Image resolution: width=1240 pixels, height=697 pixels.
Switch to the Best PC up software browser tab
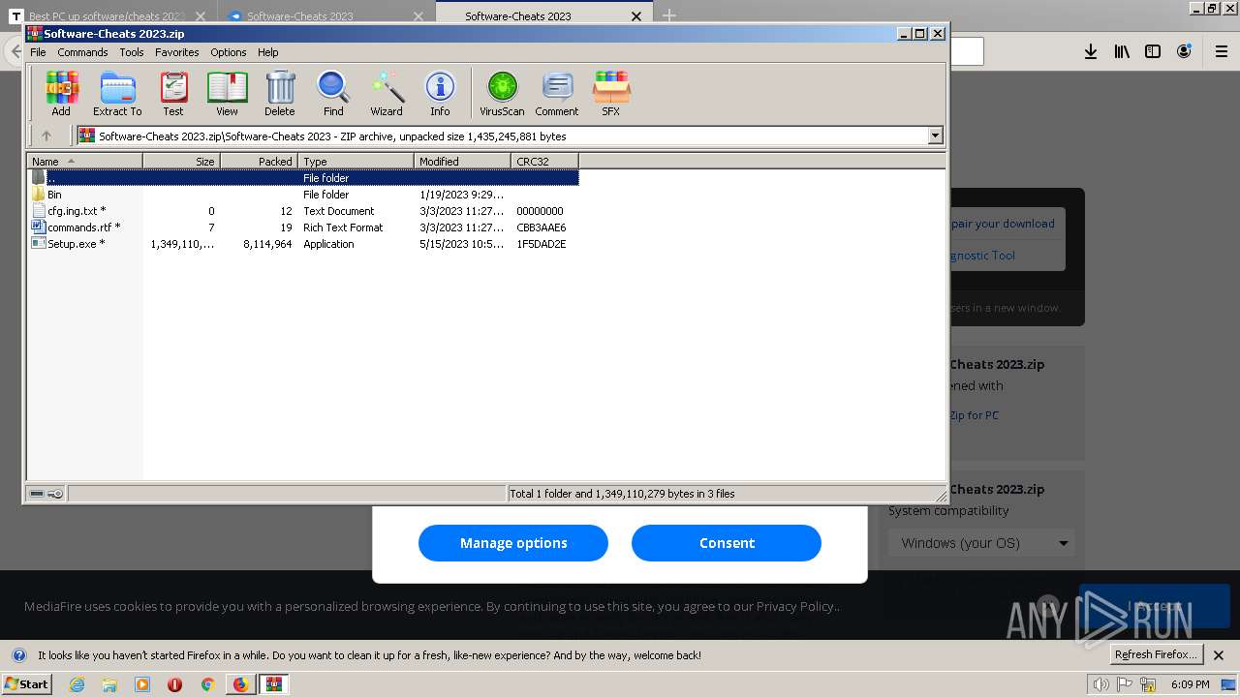click(108, 15)
